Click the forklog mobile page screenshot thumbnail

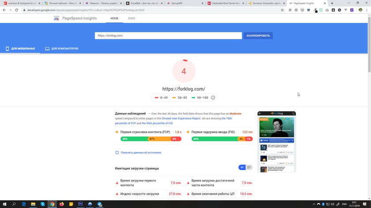276,142
